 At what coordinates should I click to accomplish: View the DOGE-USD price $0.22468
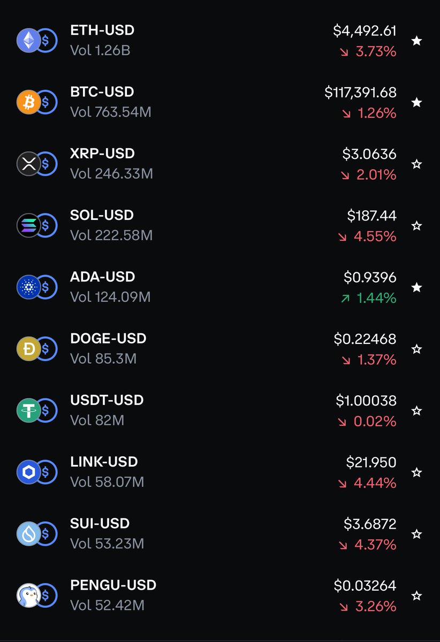pyautogui.click(x=365, y=339)
